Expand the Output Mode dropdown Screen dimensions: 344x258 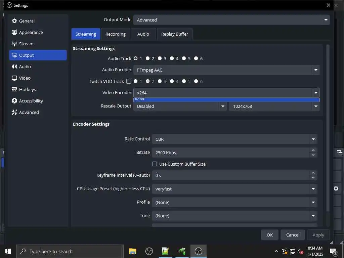231,20
